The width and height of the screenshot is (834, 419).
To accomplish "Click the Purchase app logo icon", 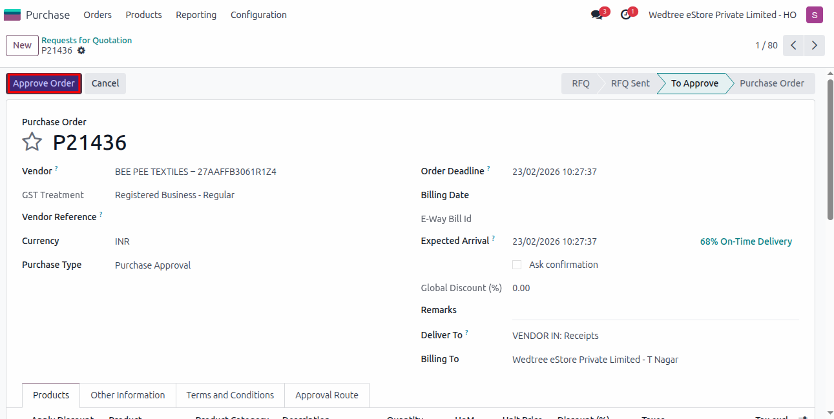I will 12,15.
